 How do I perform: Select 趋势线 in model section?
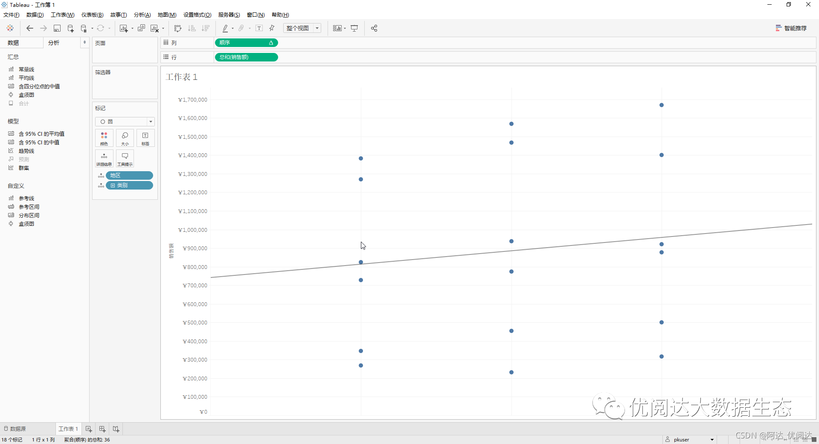pyautogui.click(x=26, y=151)
